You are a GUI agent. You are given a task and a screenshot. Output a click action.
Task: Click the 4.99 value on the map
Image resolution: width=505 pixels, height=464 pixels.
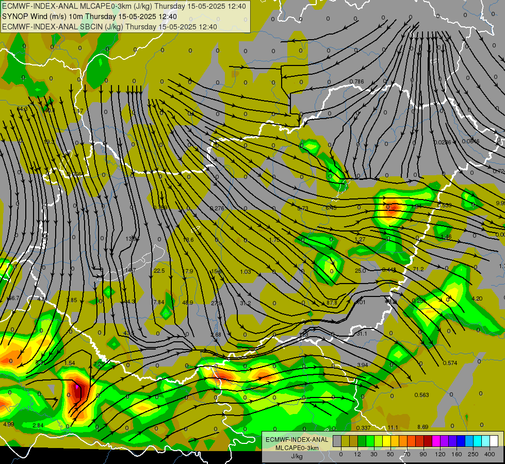[x=9, y=424]
